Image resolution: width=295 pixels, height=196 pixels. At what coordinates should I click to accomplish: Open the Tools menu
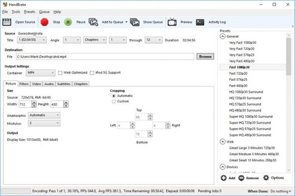(x=16, y=12)
